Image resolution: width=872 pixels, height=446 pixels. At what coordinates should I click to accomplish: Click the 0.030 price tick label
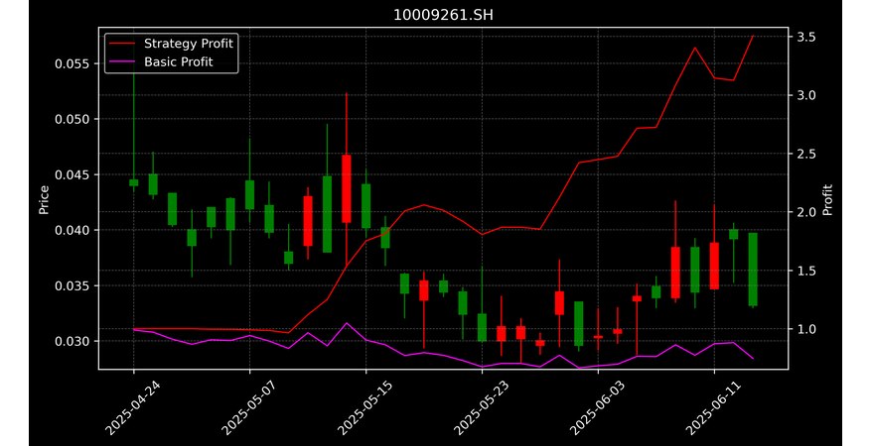[72, 341]
